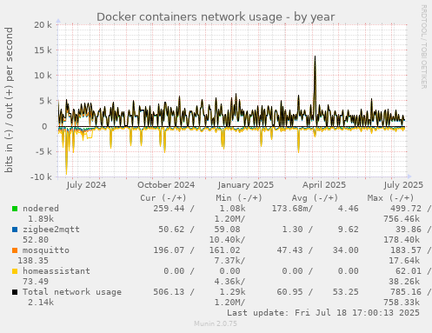Select the Total network usage label

(72, 292)
